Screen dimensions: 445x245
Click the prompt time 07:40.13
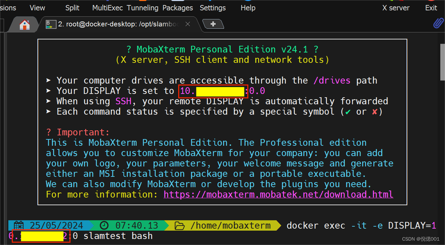(137, 226)
